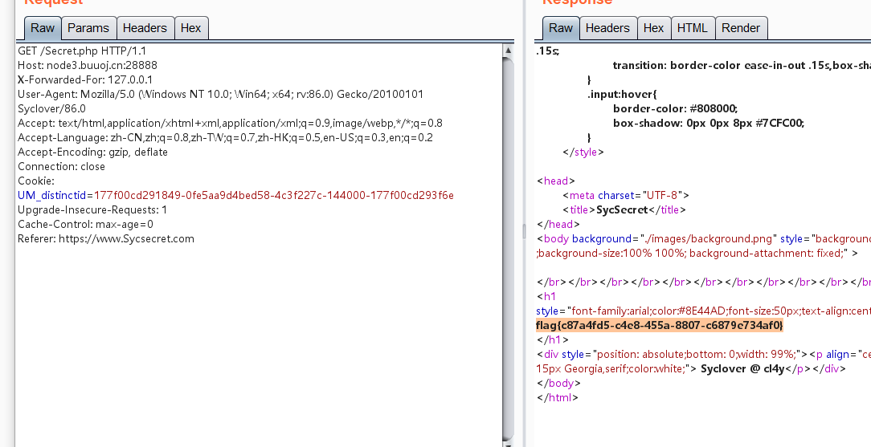Open the Response Hex tab
The image size is (871, 447).
tap(653, 28)
